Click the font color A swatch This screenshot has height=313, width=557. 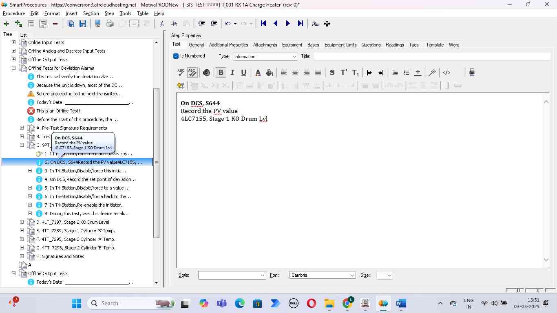[x=258, y=73]
